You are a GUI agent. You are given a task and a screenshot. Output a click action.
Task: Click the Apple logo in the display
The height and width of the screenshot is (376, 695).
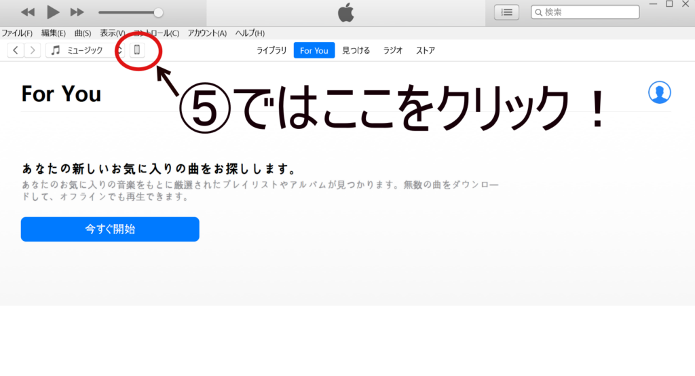[345, 12]
